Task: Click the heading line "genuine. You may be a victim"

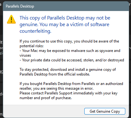Action: point(64,25)
